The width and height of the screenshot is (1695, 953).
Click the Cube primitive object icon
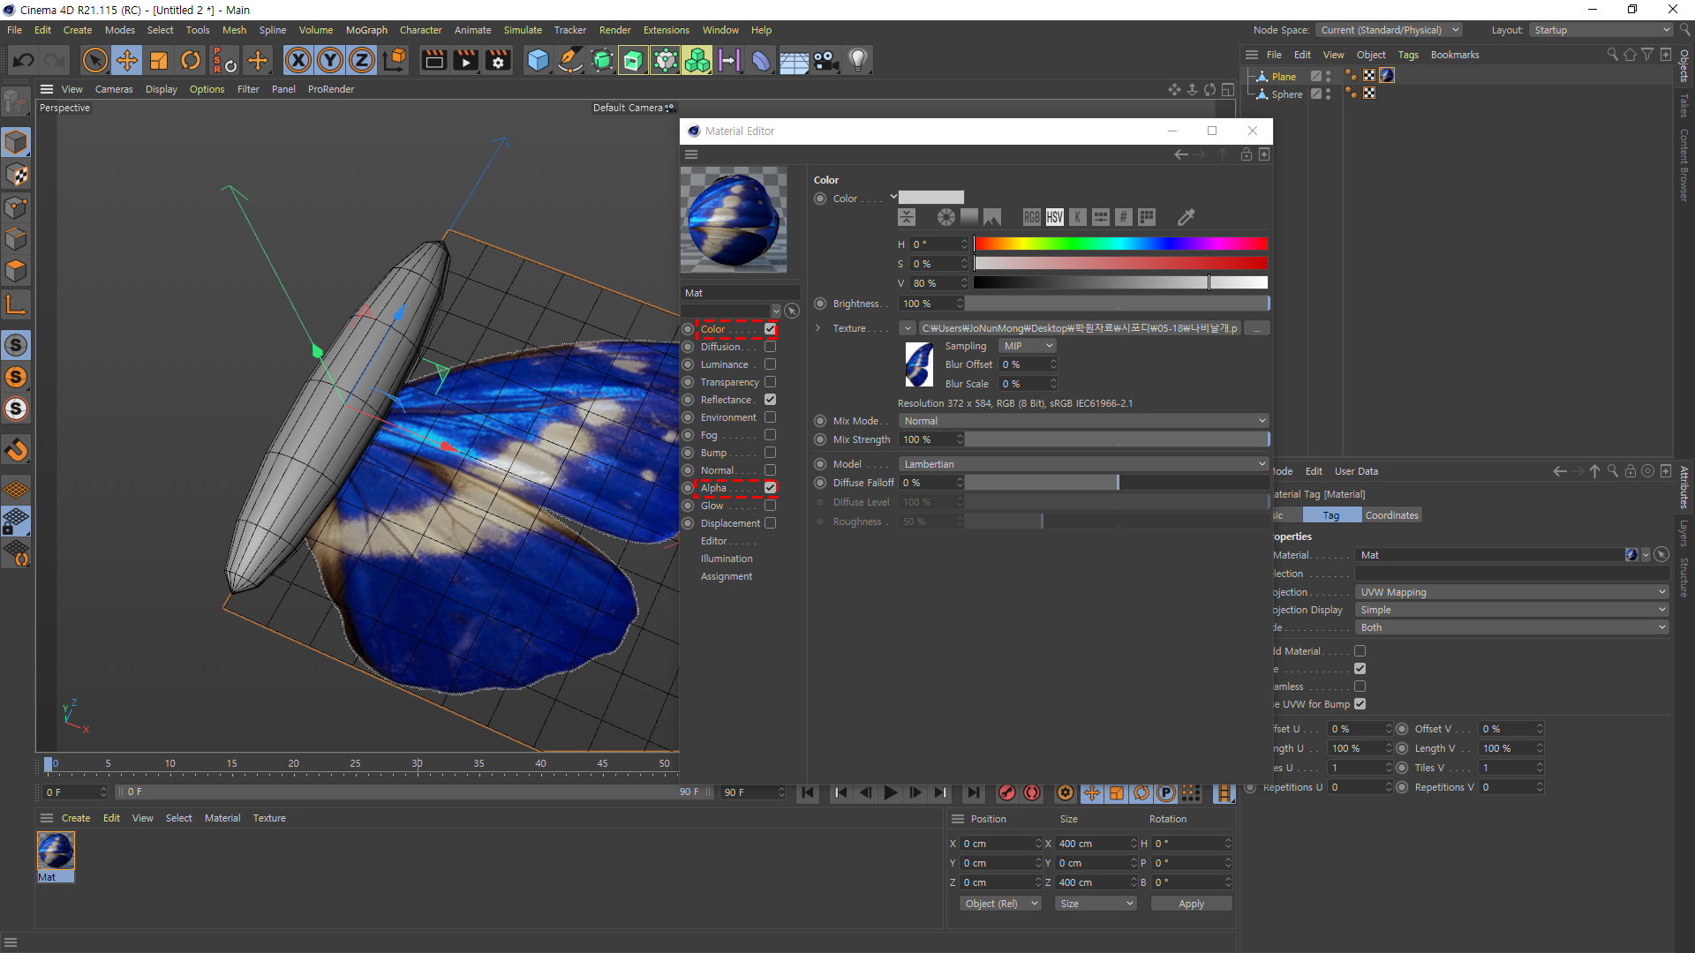[538, 60]
